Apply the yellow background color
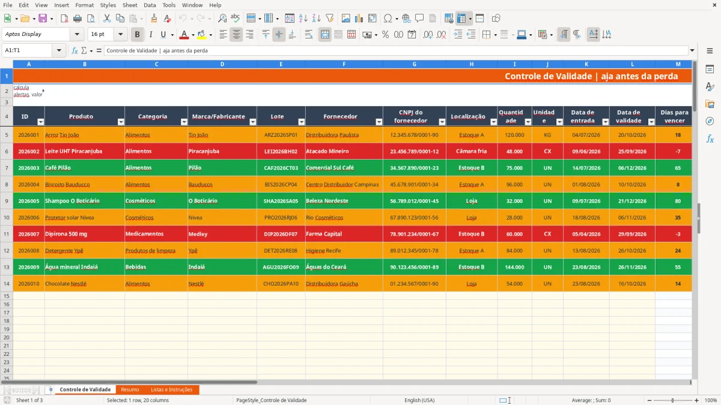Viewport: 721px width, 405px height. pyautogui.click(x=201, y=35)
